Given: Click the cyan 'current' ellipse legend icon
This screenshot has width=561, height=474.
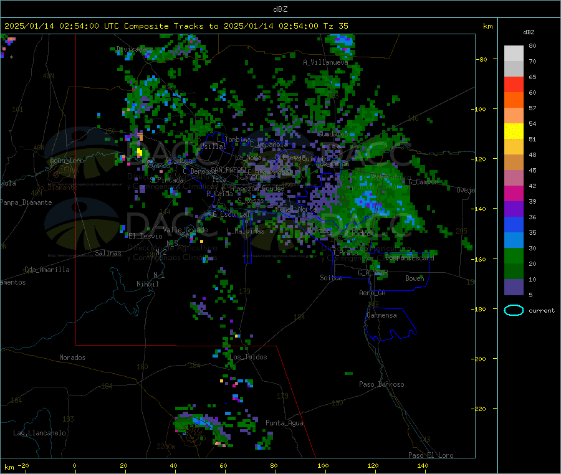Looking at the screenshot, I should coord(514,310).
